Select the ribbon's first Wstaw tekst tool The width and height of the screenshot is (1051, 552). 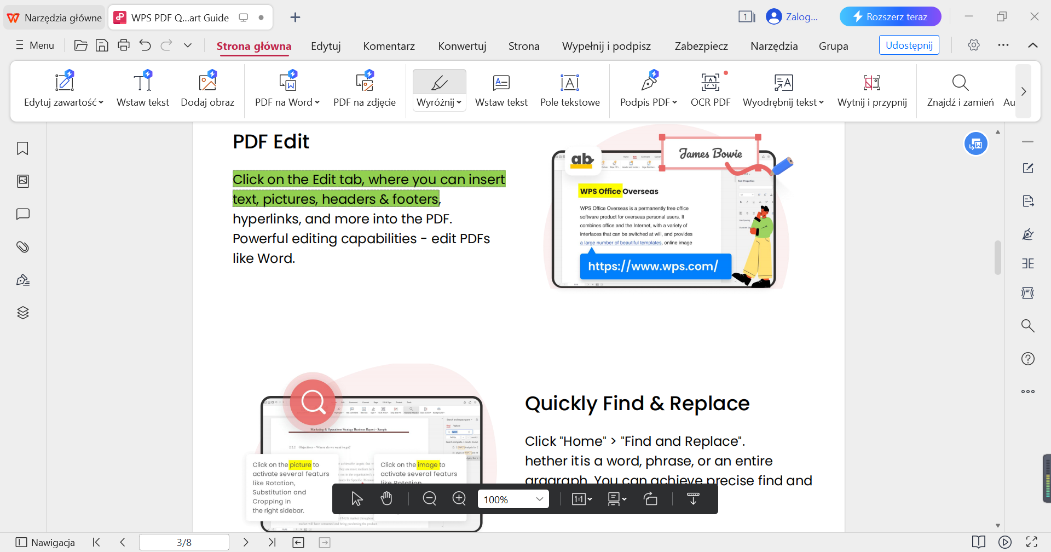[142, 89]
